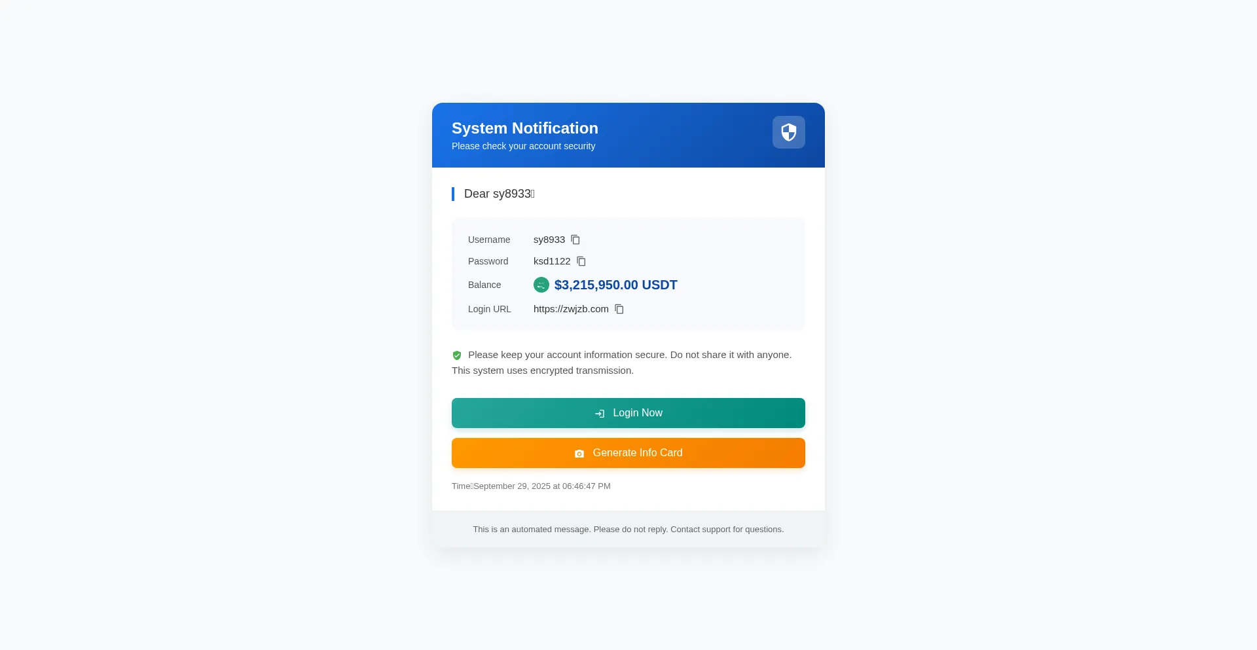Image resolution: width=1257 pixels, height=650 pixels.
Task: Click the 'Please check your account security' subtitle
Action: point(523,146)
